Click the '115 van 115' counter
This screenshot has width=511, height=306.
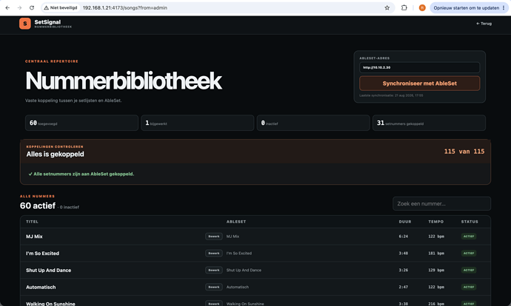[464, 152]
